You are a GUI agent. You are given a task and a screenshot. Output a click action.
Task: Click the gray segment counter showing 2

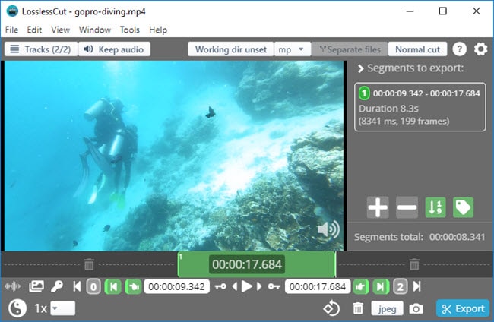tap(400, 287)
